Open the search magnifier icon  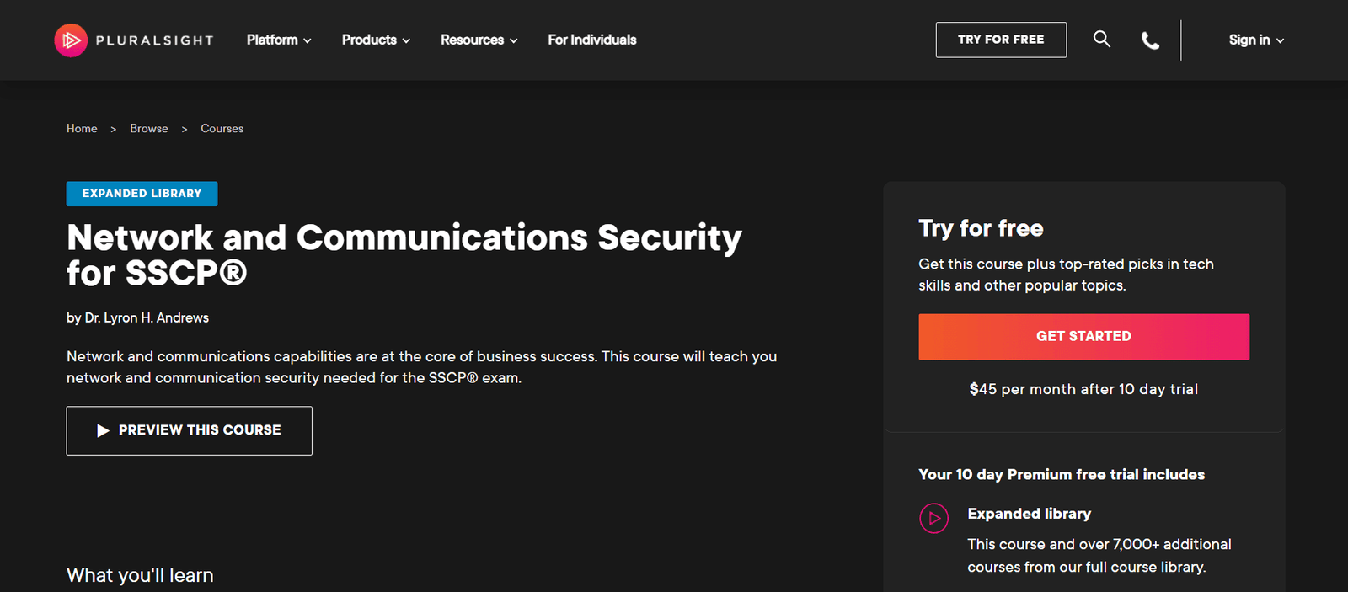pos(1101,39)
